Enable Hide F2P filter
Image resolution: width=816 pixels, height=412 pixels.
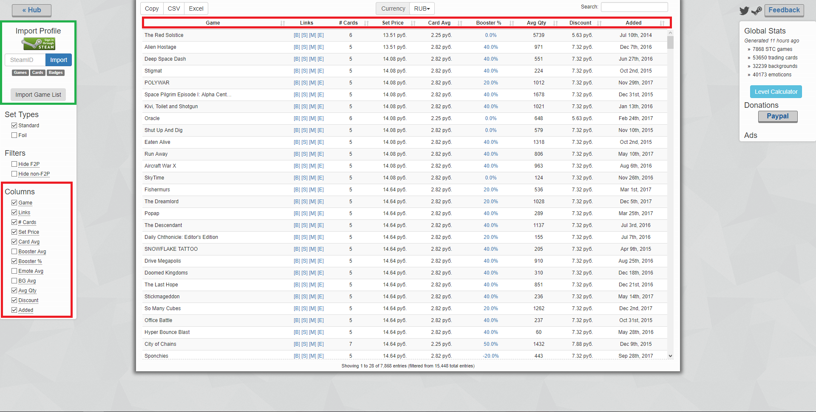pyautogui.click(x=14, y=164)
